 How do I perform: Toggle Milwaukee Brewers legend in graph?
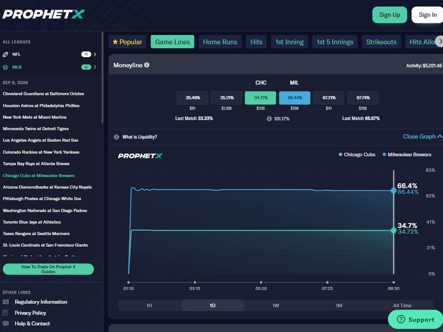tap(407, 154)
